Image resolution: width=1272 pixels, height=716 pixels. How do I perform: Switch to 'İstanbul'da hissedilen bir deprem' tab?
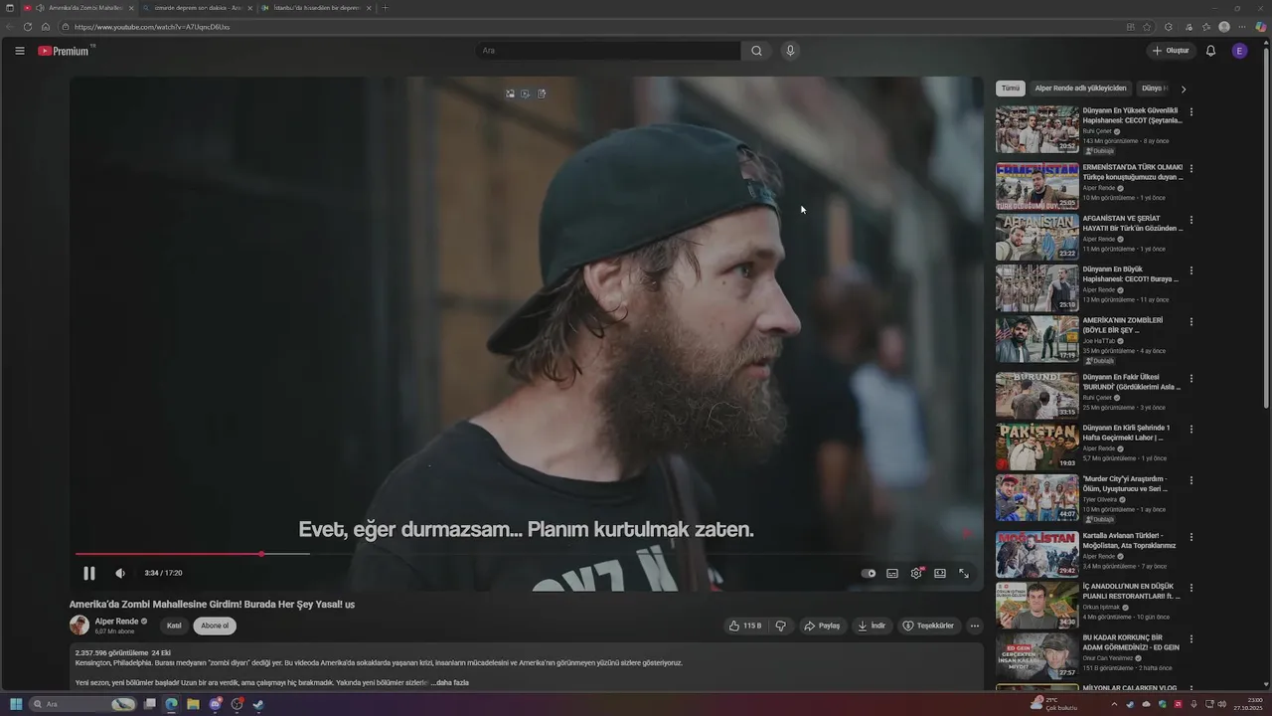coord(316,8)
